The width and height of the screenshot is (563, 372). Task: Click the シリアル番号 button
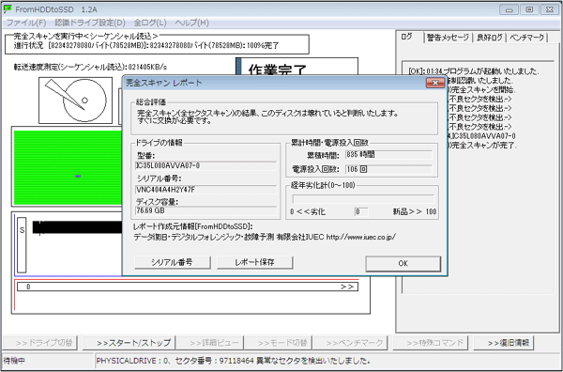pos(173,262)
